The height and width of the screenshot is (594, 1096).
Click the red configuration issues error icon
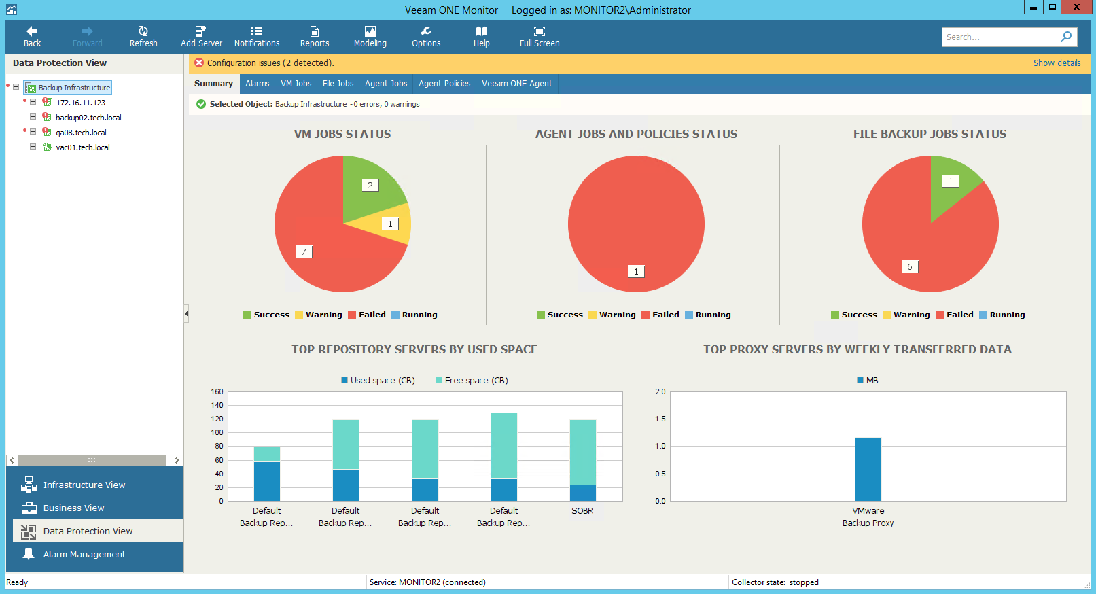[199, 63]
